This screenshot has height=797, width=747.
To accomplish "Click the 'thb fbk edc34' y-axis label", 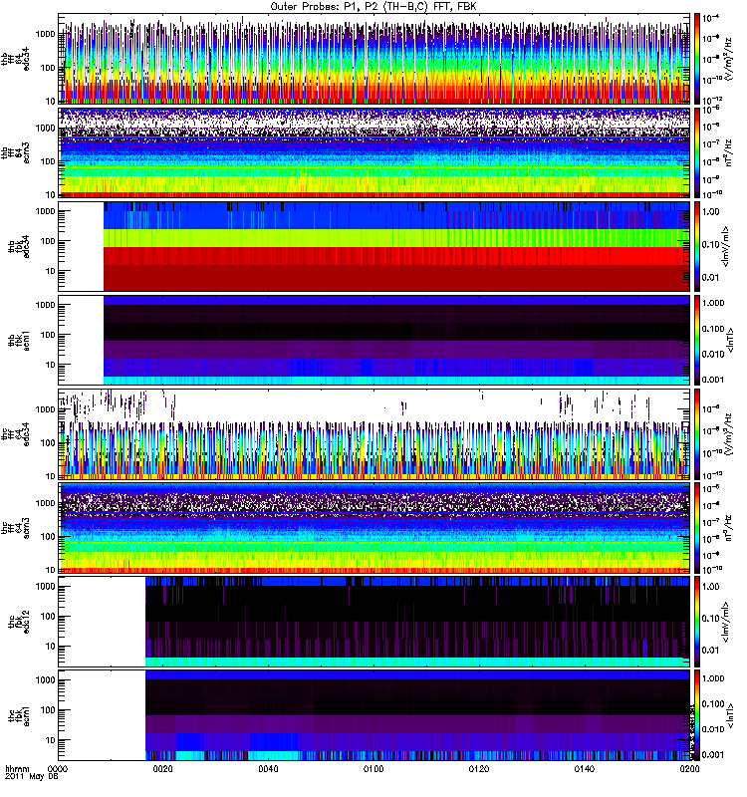I will (x=19, y=246).
